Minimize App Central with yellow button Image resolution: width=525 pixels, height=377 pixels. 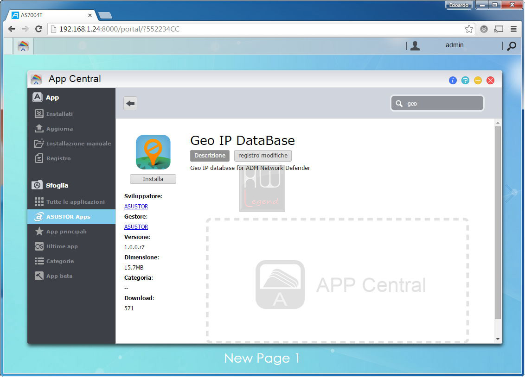coord(478,80)
